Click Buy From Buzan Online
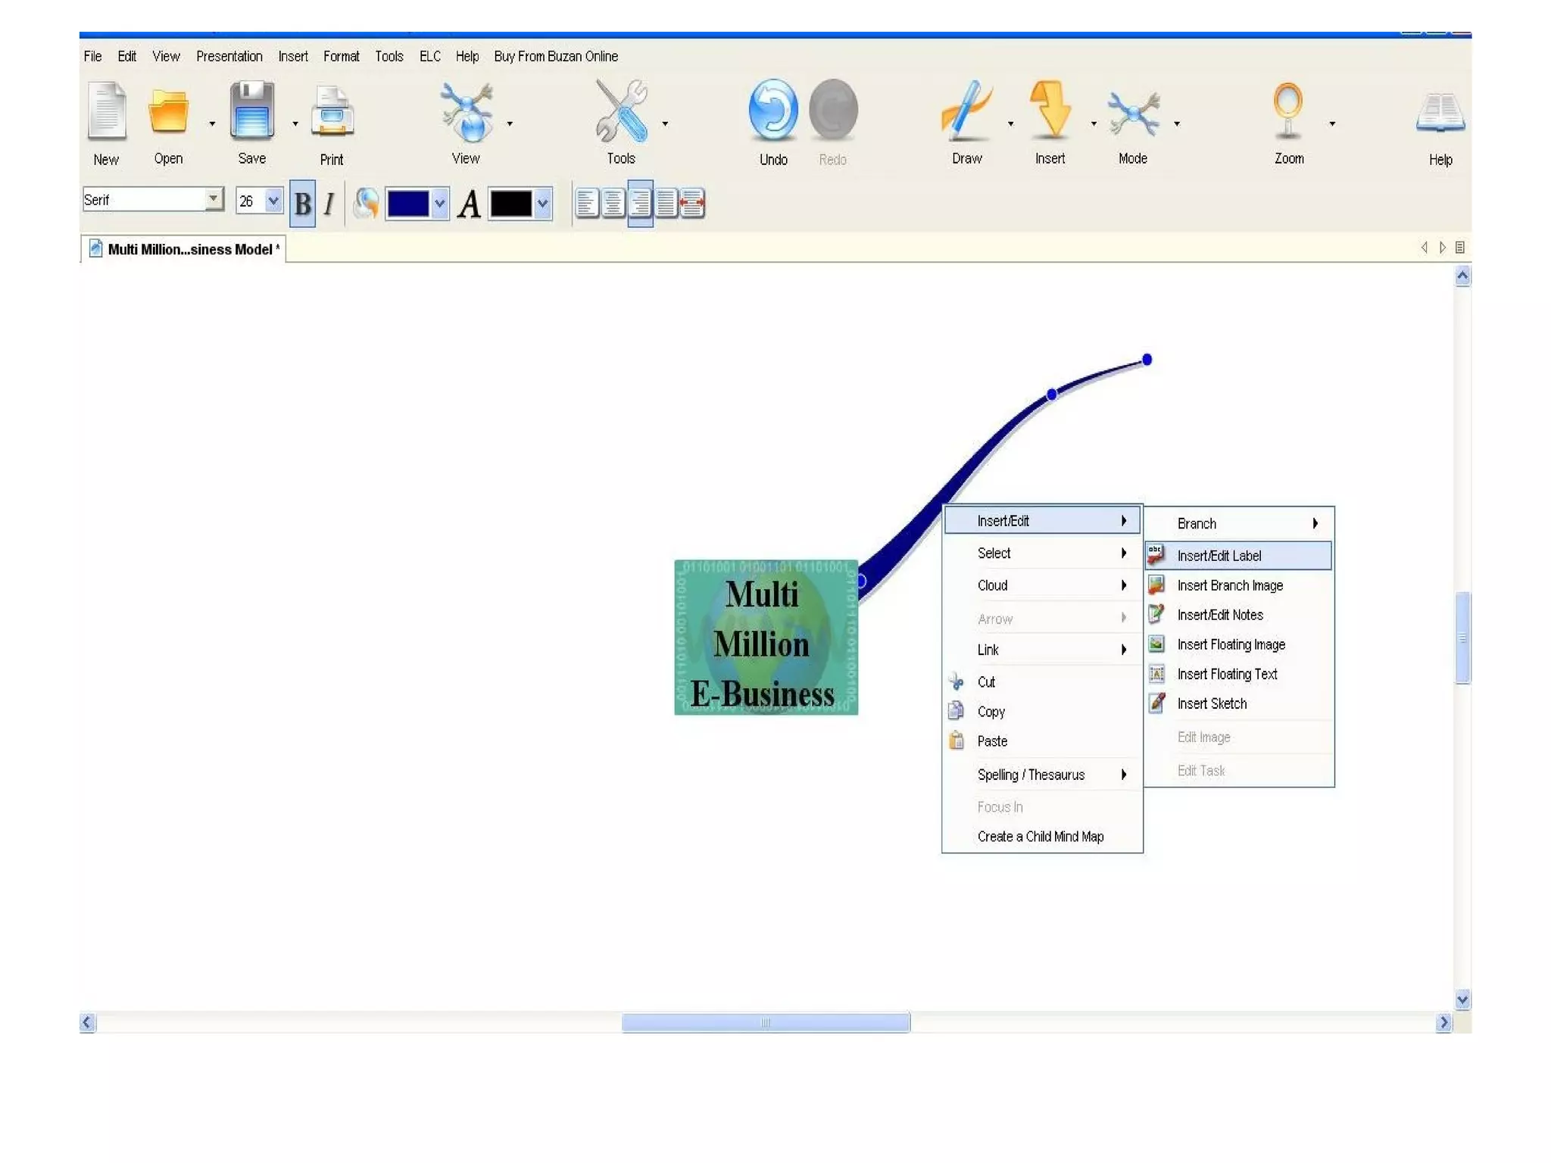Screen dimensions: 1551x1163 (555, 57)
